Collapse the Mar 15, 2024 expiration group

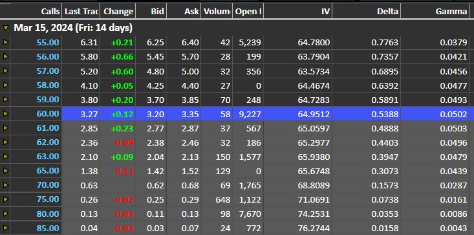5,28
